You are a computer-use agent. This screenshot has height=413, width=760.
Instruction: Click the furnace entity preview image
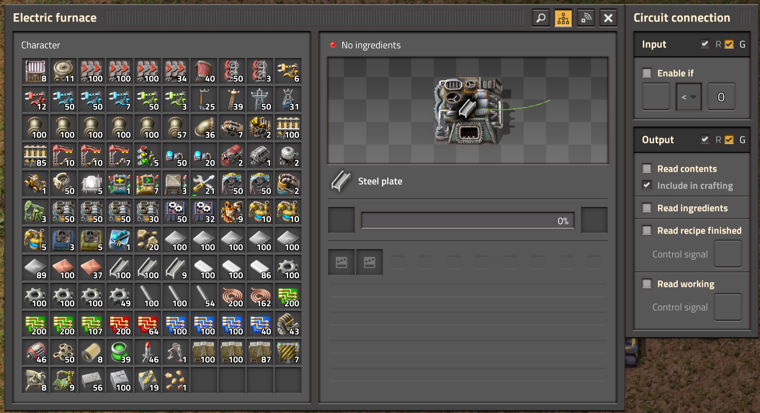(x=468, y=111)
